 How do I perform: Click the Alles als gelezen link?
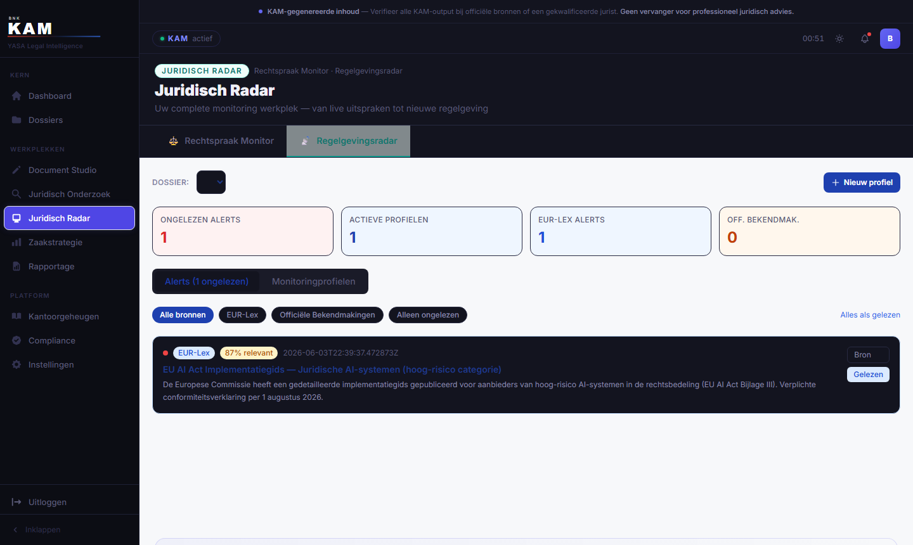[x=870, y=315]
